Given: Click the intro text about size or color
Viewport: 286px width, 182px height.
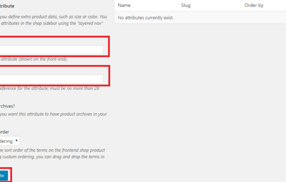Looking at the screenshot, I should tap(53, 17).
